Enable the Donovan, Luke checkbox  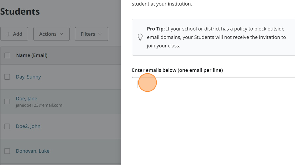point(7,151)
